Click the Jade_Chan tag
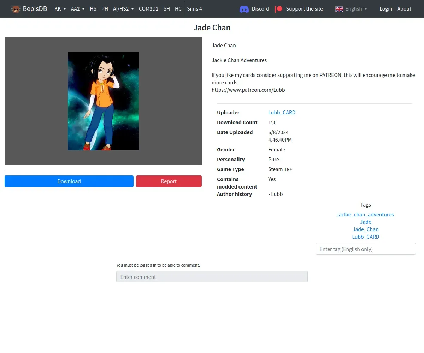The height and width of the screenshot is (353, 424). coord(365,229)
